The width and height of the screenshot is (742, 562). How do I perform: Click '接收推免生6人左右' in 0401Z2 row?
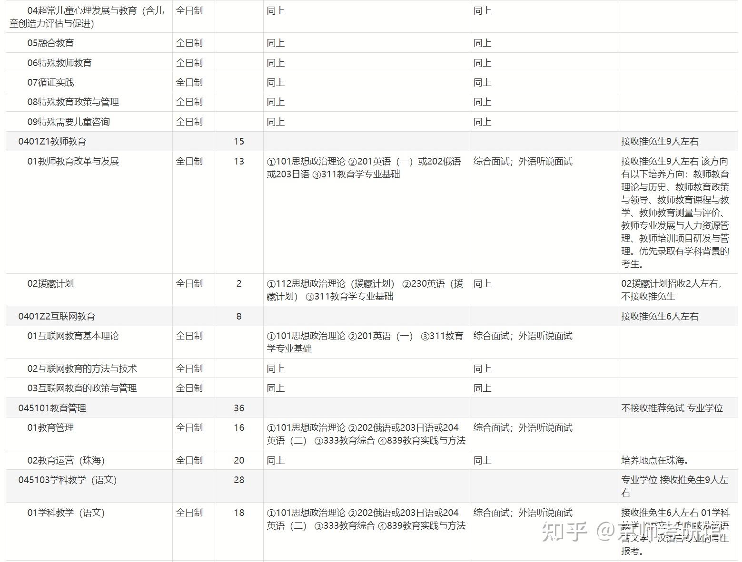[660, 316]
